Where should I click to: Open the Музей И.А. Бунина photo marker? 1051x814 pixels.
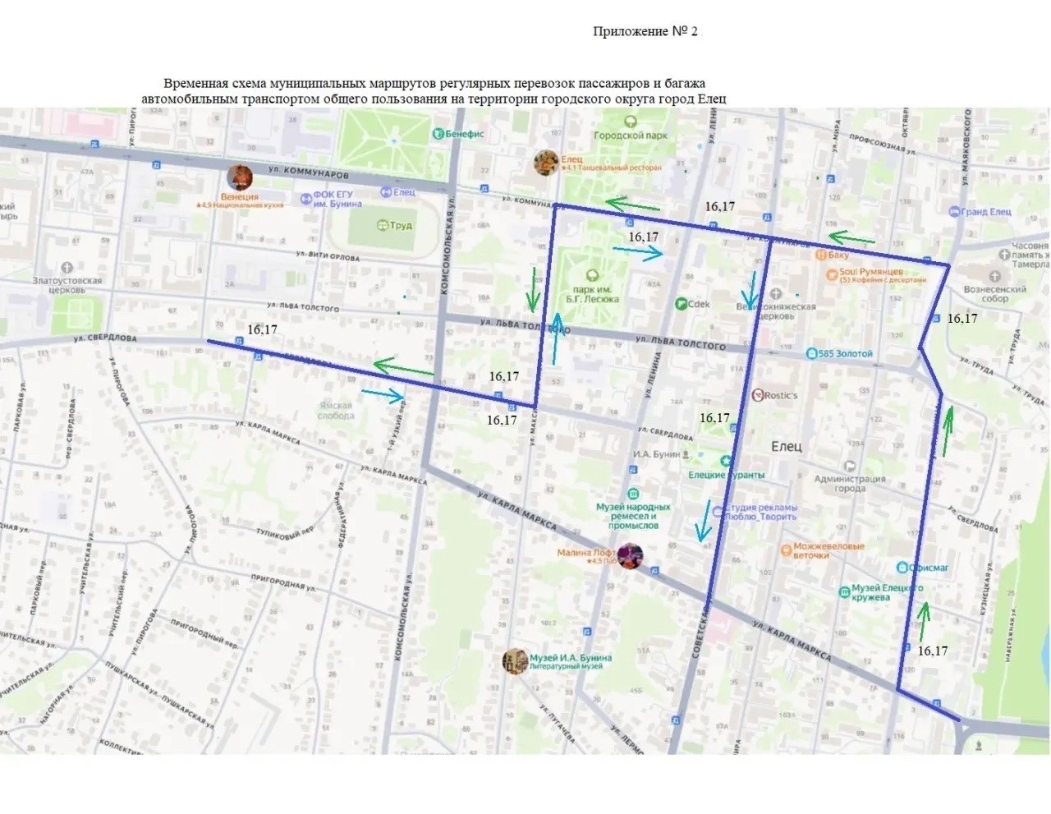(515, 661)
